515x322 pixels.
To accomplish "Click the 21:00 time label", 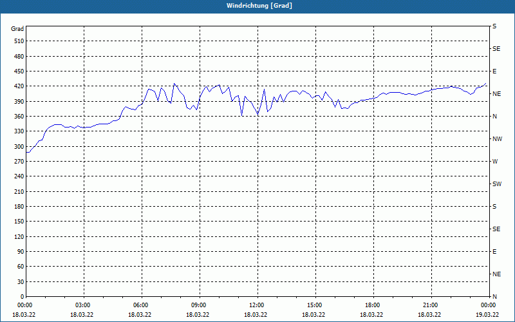I will pyautogui.click(x=431, y=305).
